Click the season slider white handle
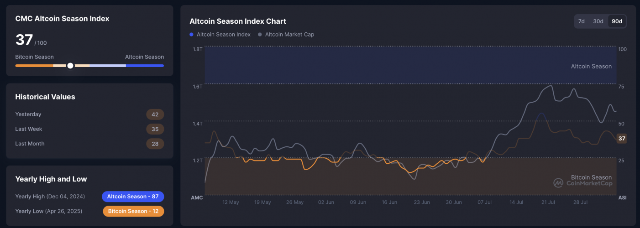The height and width of the screenshot is (228, 640). pyautogui.click(x=70, y=66)
